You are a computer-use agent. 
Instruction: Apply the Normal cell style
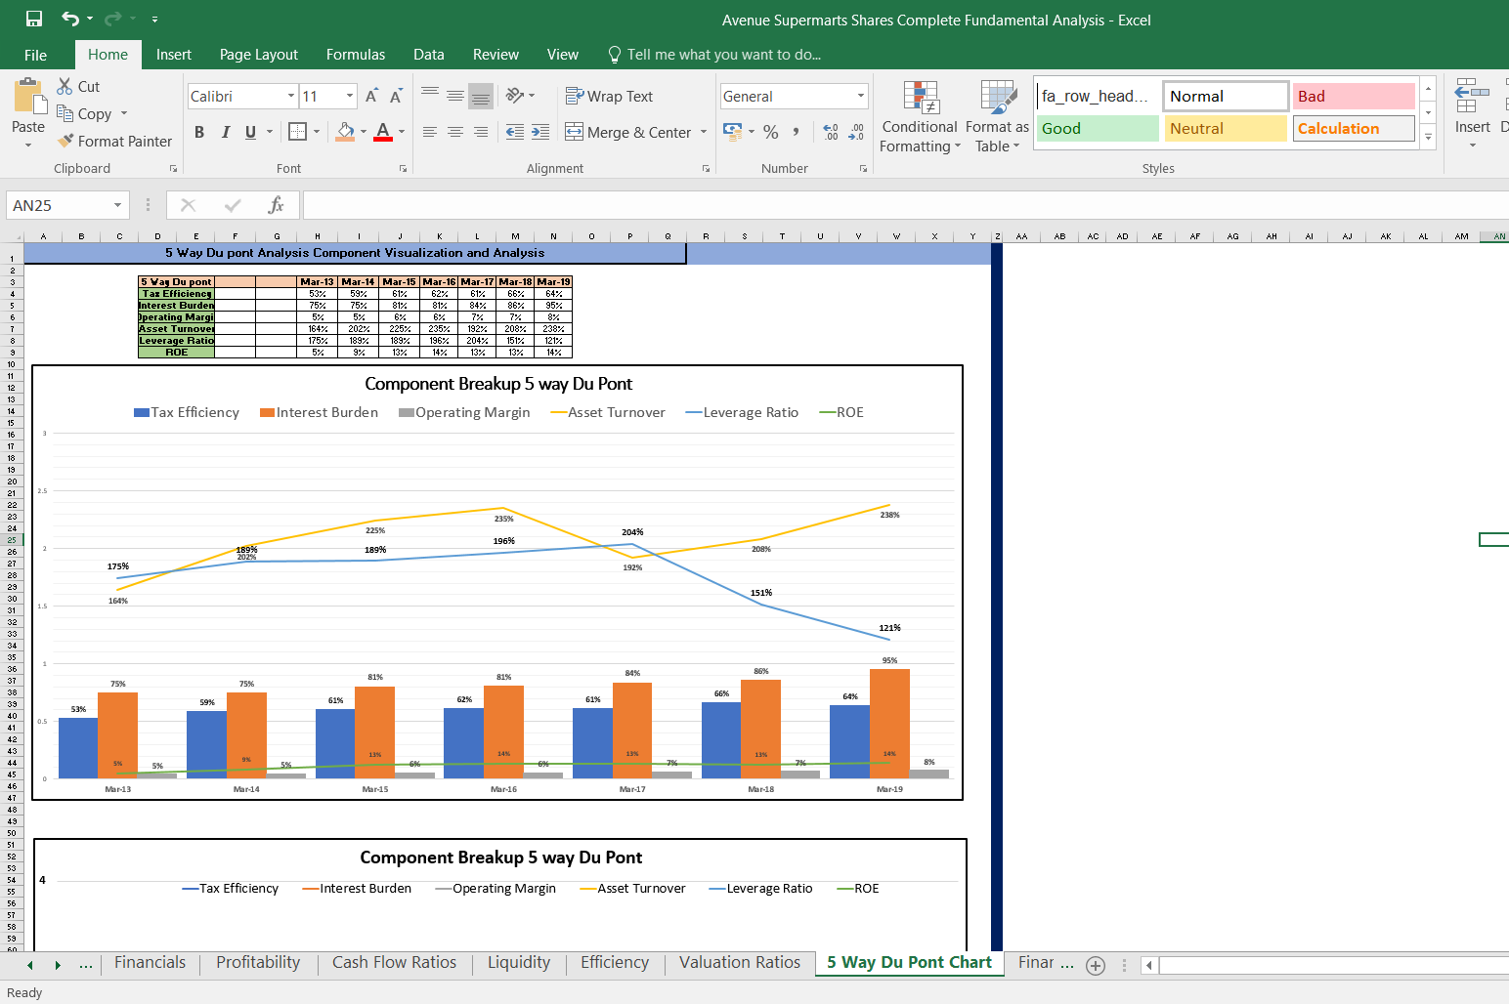(1226, 96)
